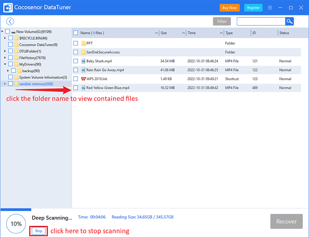Click the New Volume(G:) drive icon
The width and height of the screenshot is (309, 238).
[14, 32]
